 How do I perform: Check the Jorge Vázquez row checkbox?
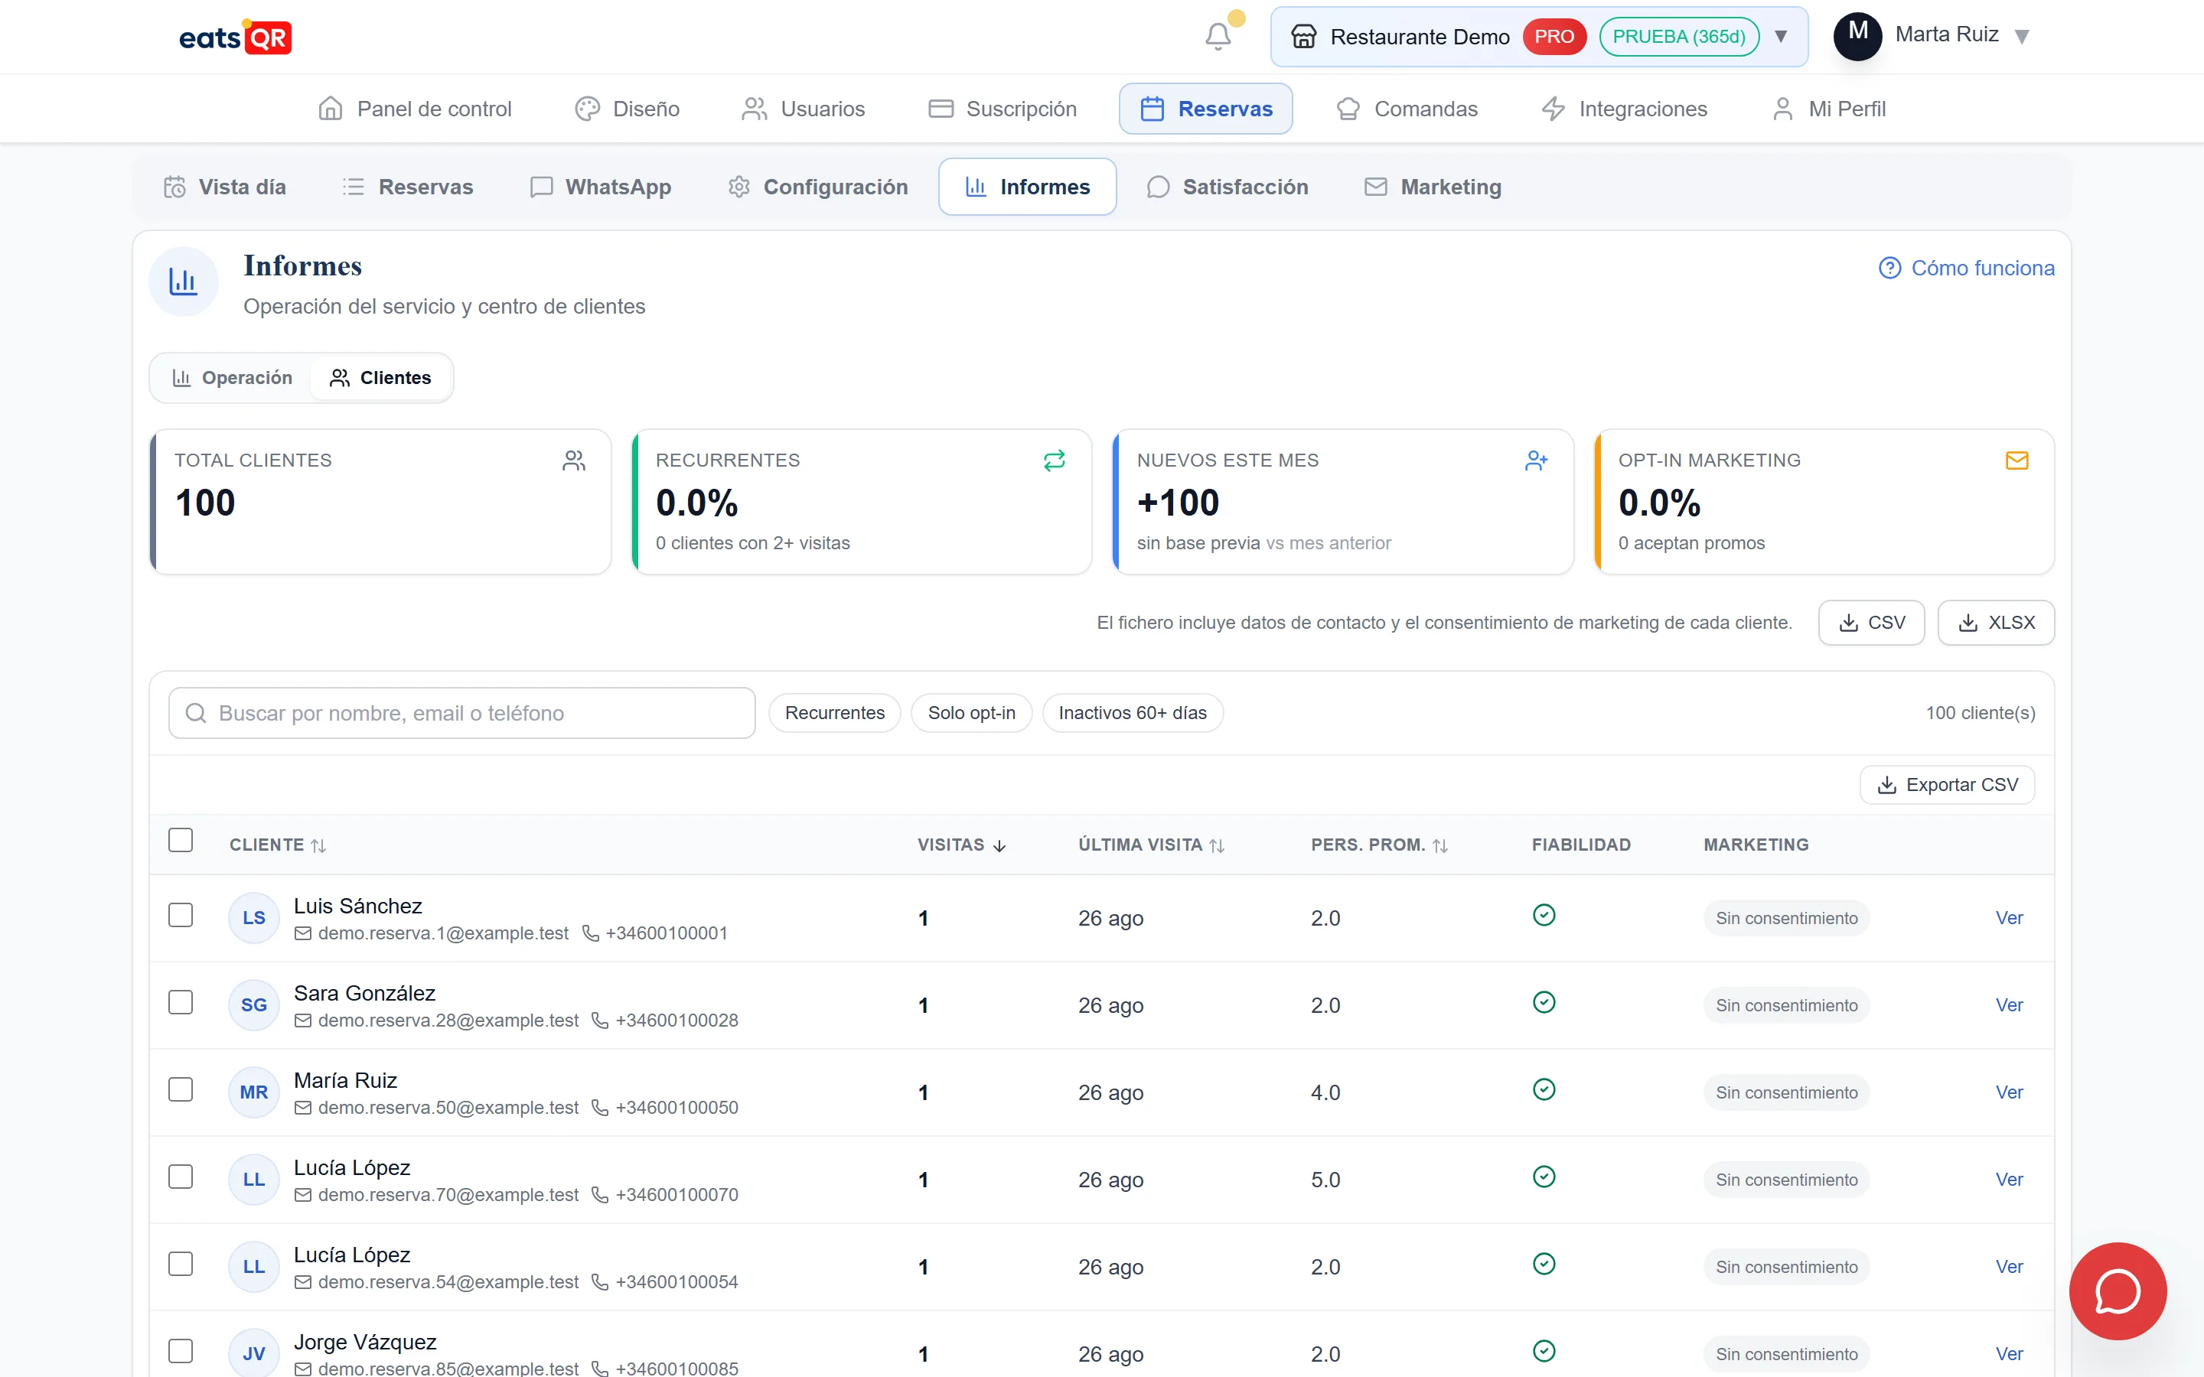point(181,1352)
